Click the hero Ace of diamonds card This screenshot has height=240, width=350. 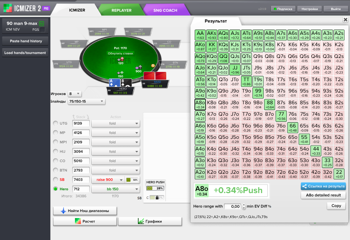coord(114,83)
